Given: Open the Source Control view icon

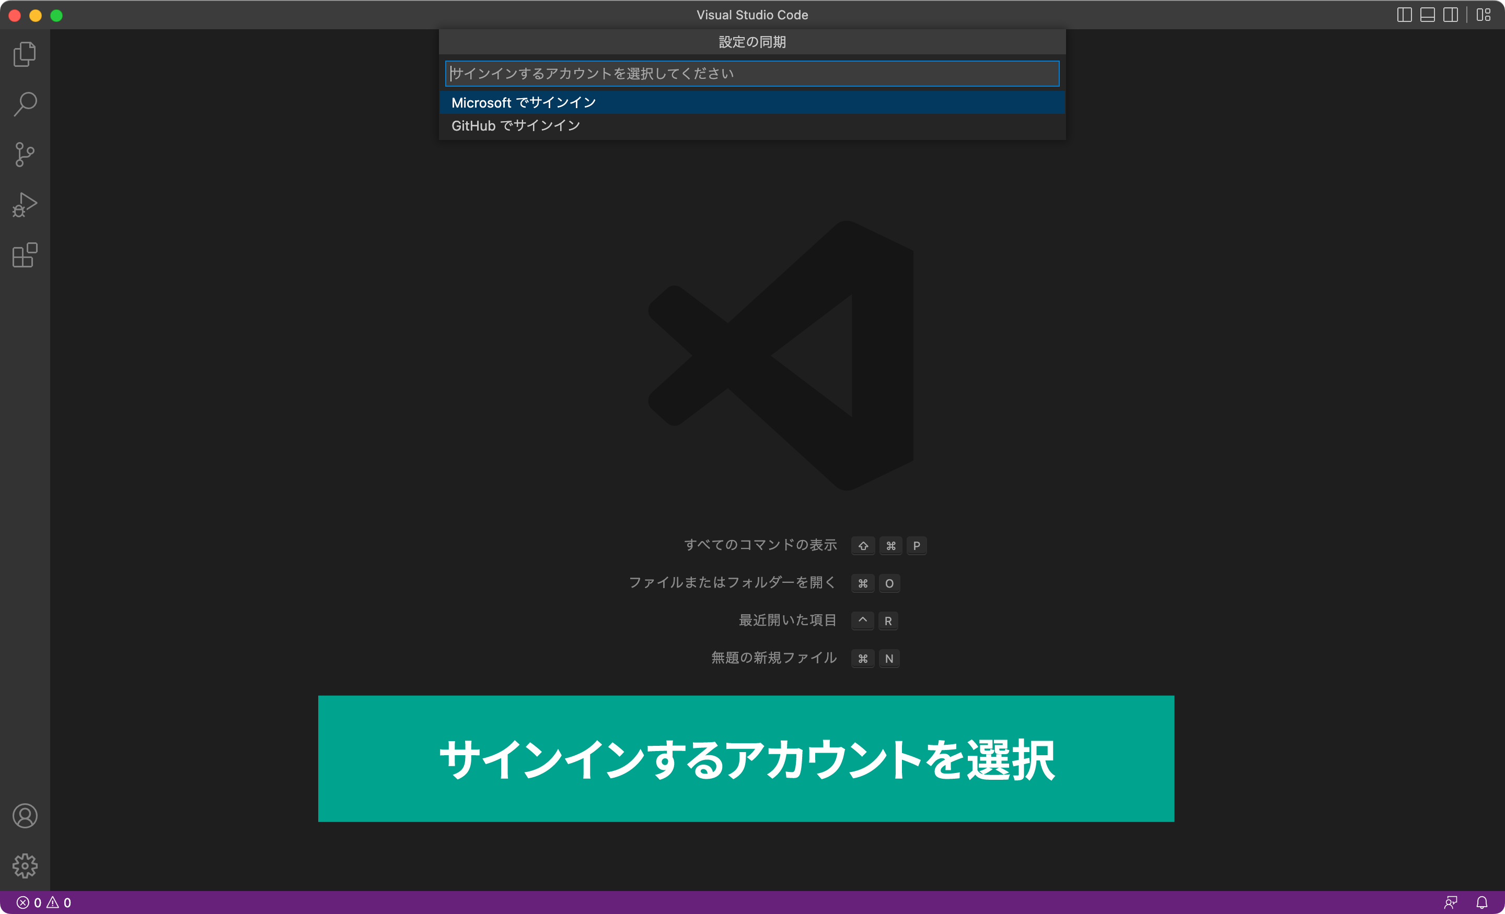Looking at the screenshot, I should 25,155.
